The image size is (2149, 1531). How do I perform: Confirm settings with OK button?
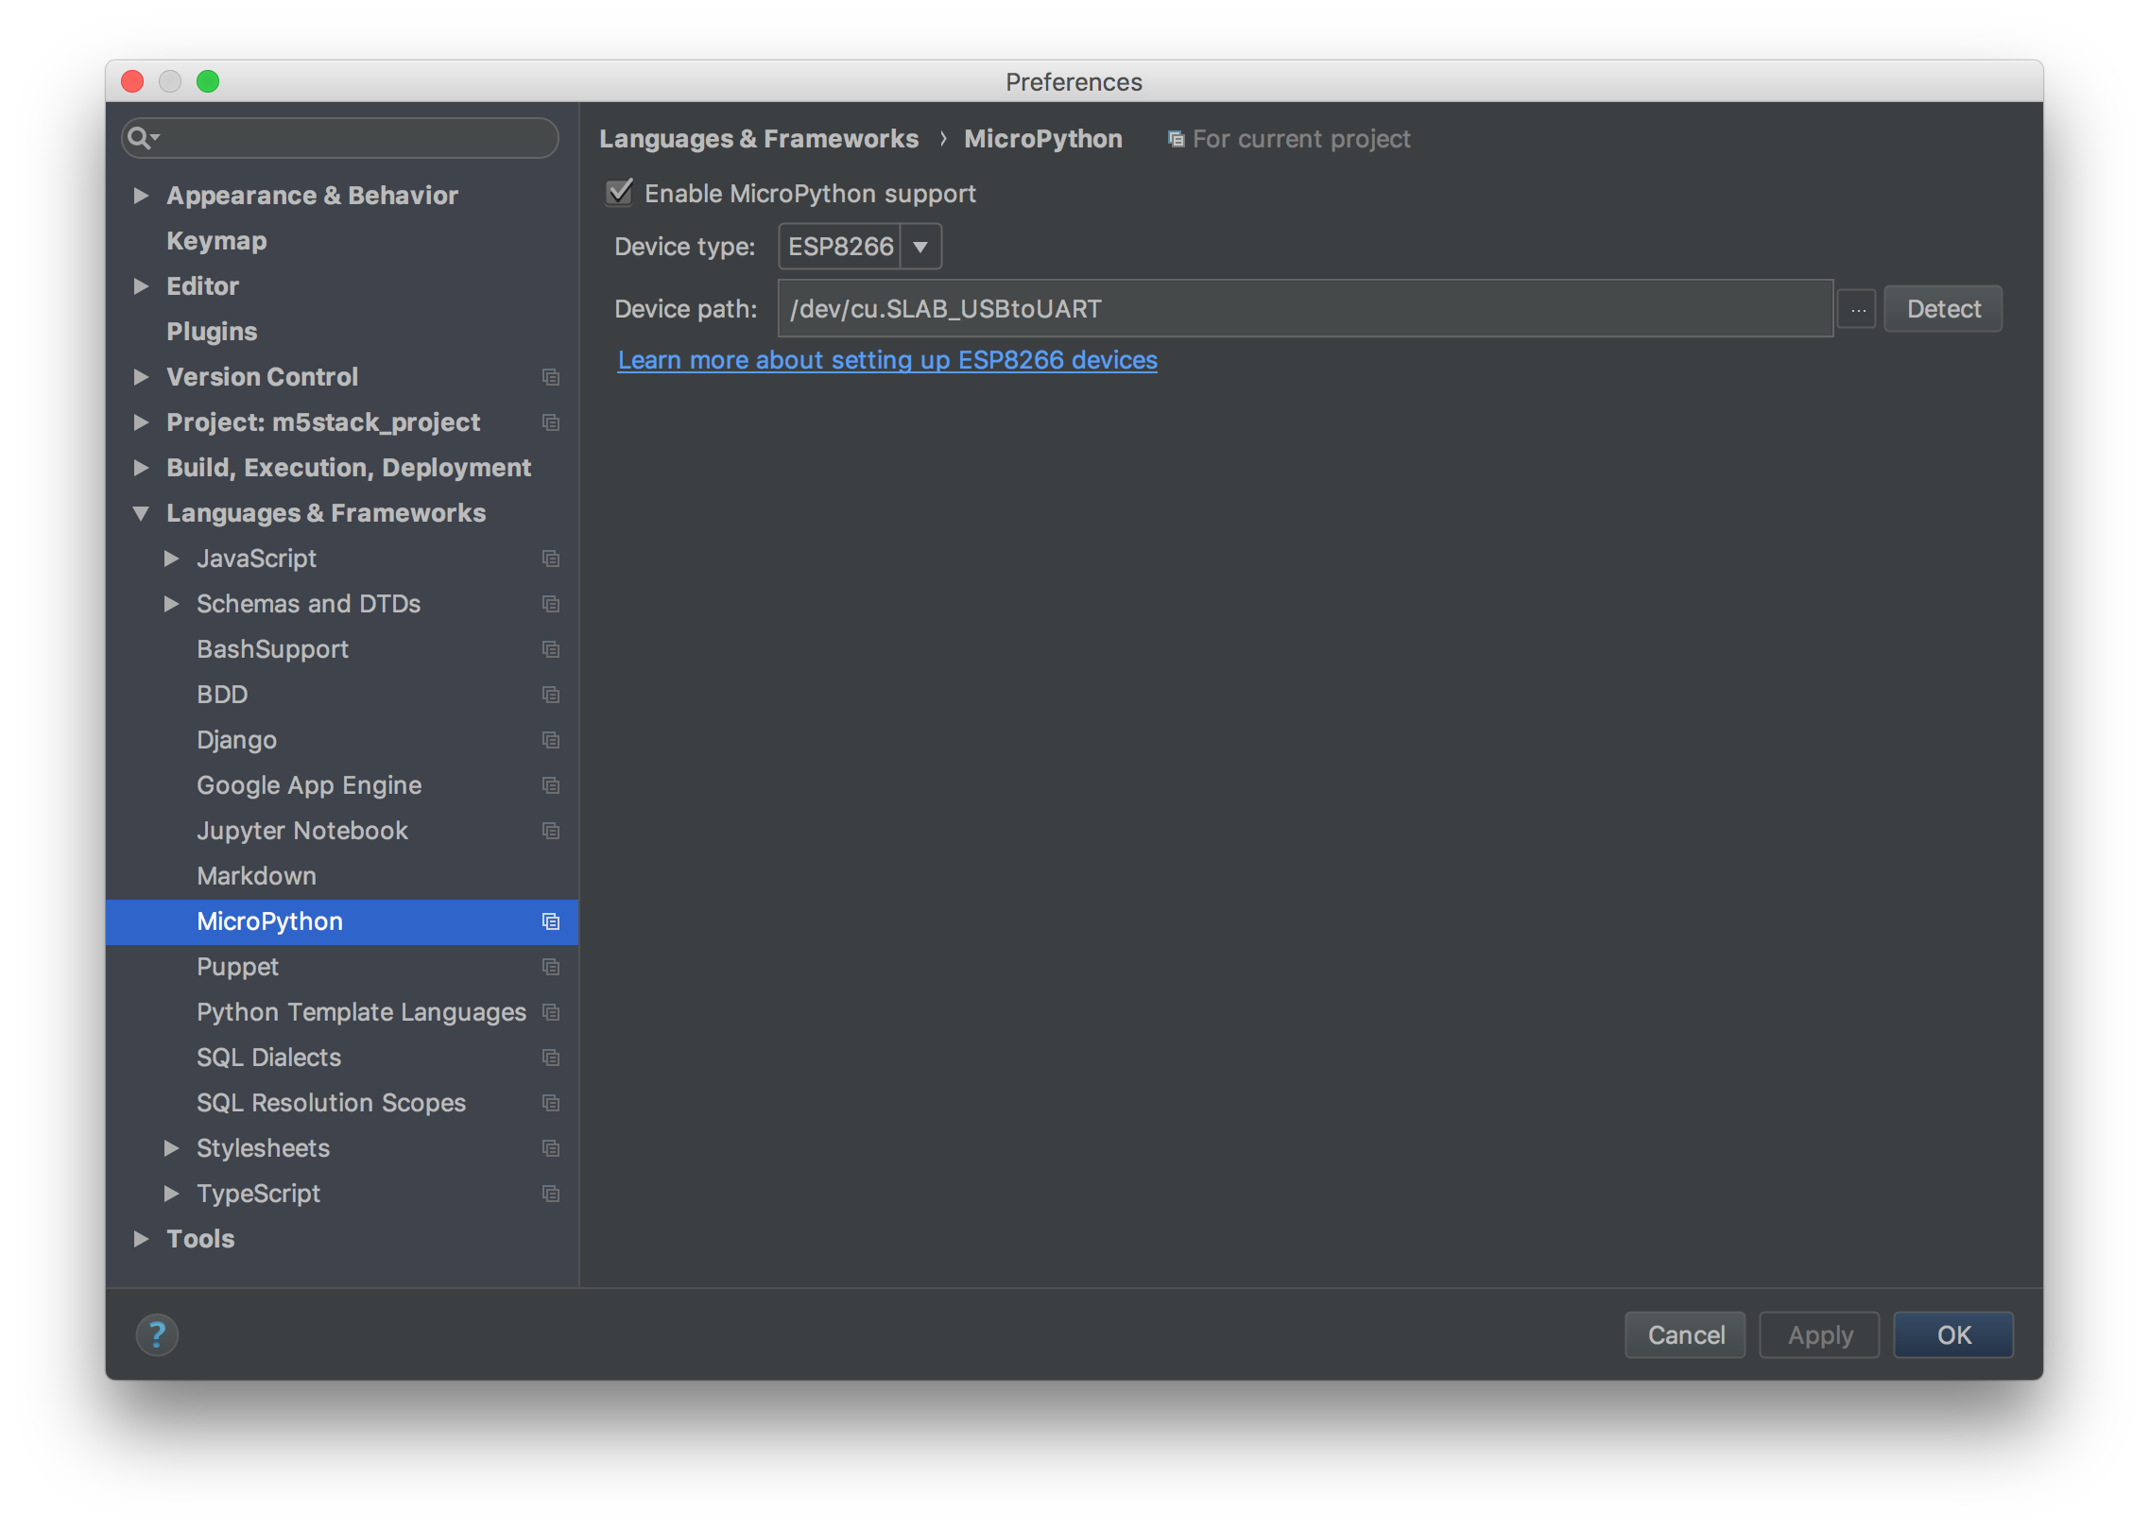[x=1953, y=1334]
